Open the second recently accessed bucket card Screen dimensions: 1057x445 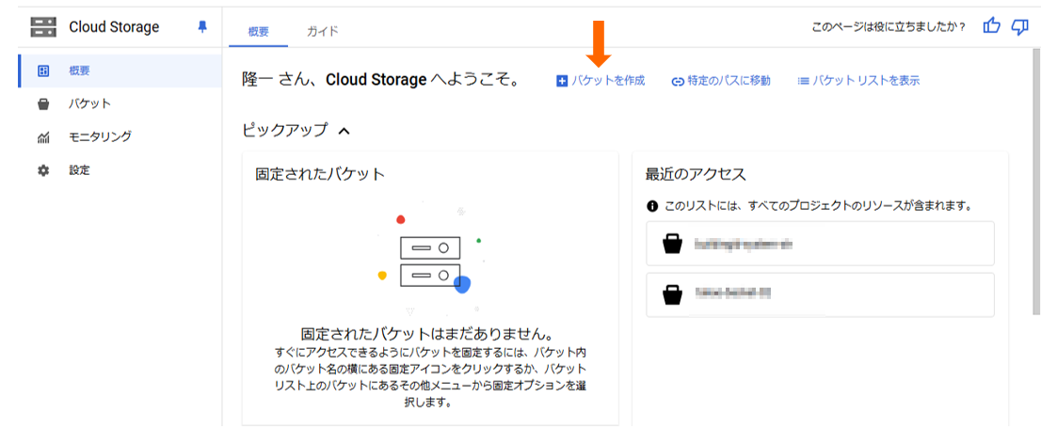(x=821, y=294)
